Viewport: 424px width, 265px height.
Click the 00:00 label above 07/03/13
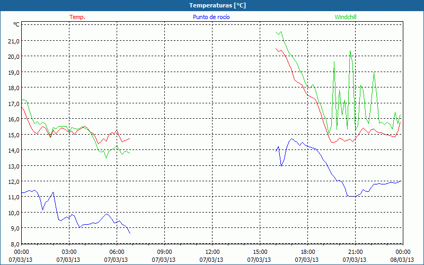pyautogui.click(x=21, y=252)
